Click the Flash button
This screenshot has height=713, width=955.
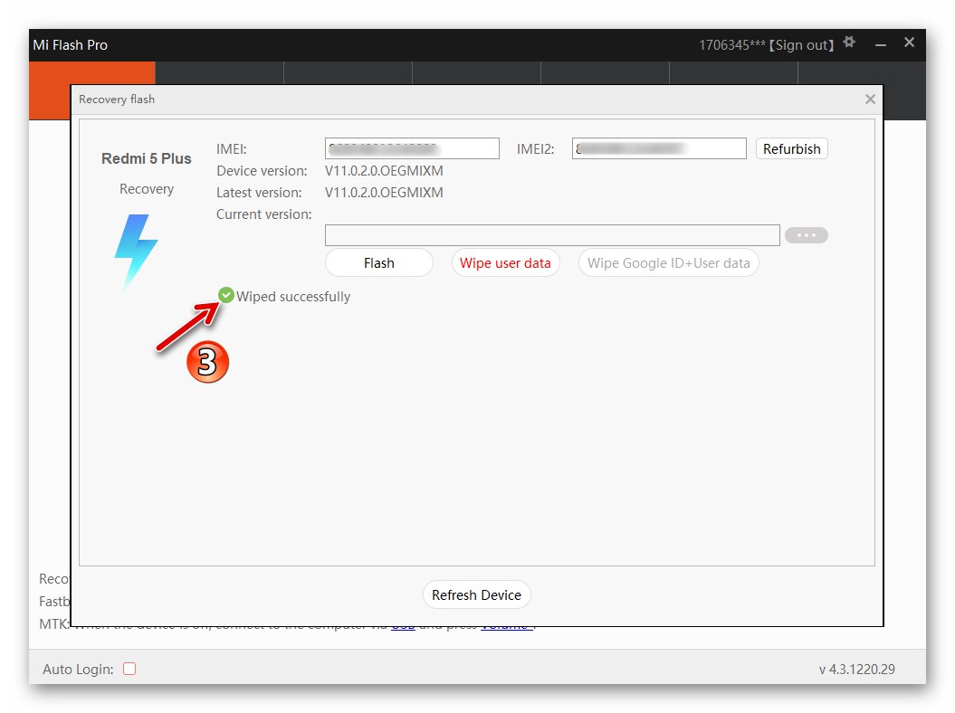coord(379,263)
